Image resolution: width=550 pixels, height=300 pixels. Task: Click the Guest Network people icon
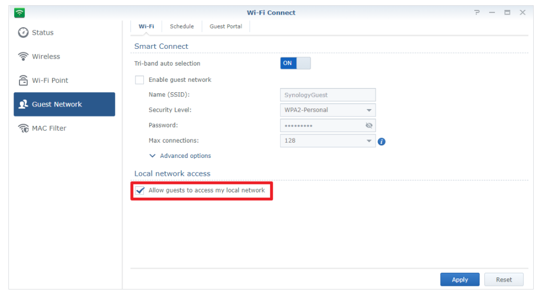23,104
